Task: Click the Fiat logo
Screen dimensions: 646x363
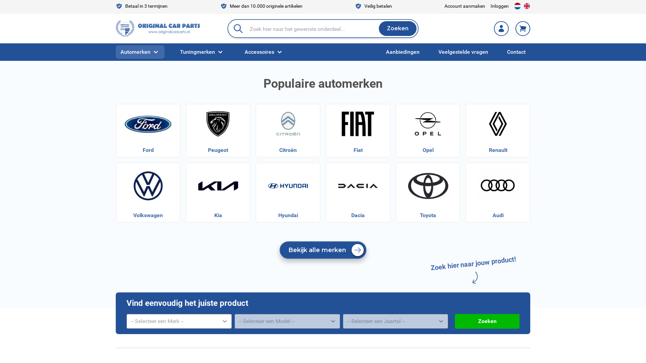Action: (x=358, y=124)
